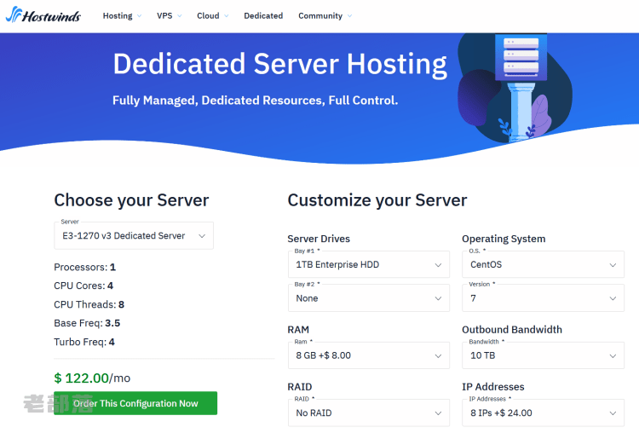Screen dimensions: 639x433
Task: Click the CPU Threads: 8 line
Action: pos(89,304)
